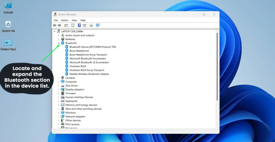
Task: Click Show/Hide Console Tree toolbar icon
Action: 66,25
